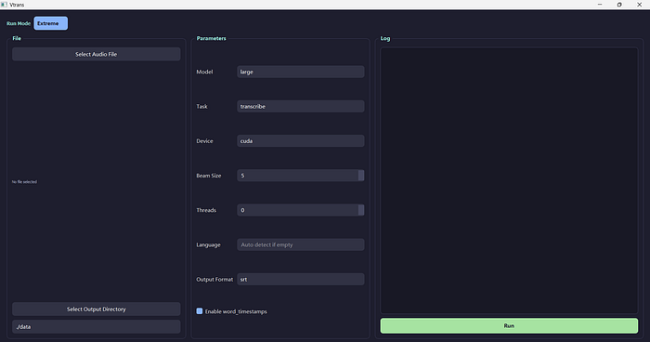Viewport: 650px width, 342px height.
Task: Click the Threads value field
Action: tap(297, 210)
